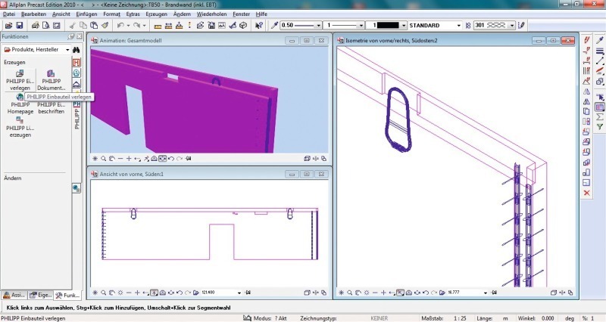Click the red X delete tool

tap(586, 193)
